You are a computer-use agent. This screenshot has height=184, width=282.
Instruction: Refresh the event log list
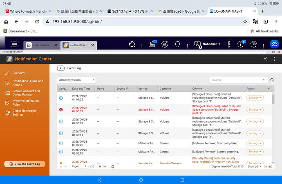pyautogui.click(x=113, y=166)
